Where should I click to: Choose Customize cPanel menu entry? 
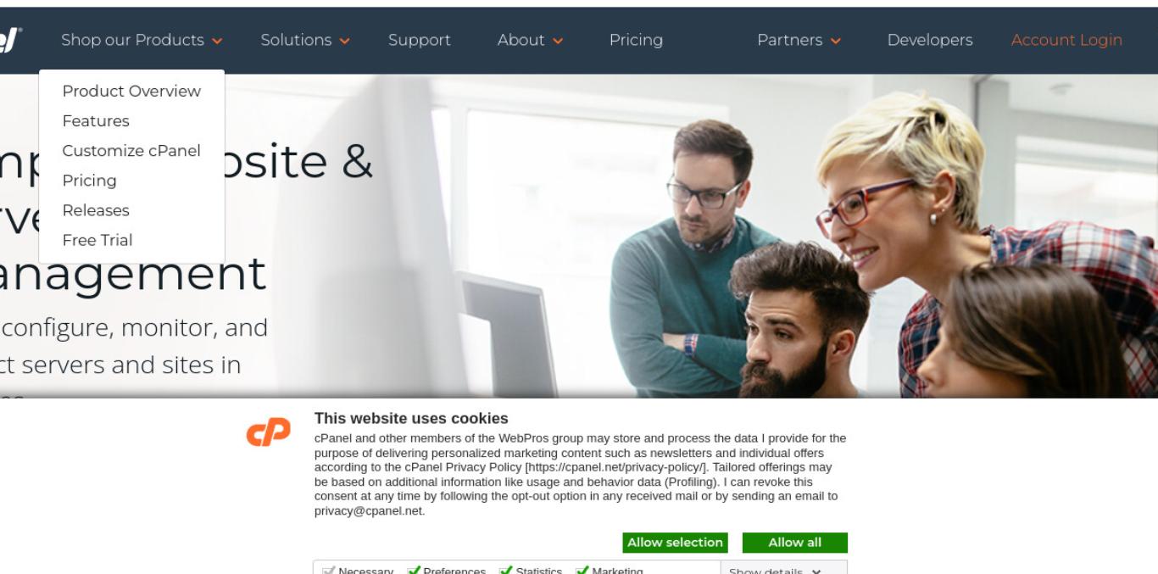coord(131,151)
